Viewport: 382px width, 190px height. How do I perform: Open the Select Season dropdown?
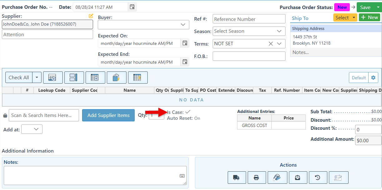(x=279, y=31)
